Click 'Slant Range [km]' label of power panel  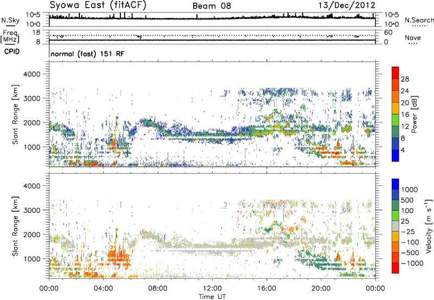point(16,114)
